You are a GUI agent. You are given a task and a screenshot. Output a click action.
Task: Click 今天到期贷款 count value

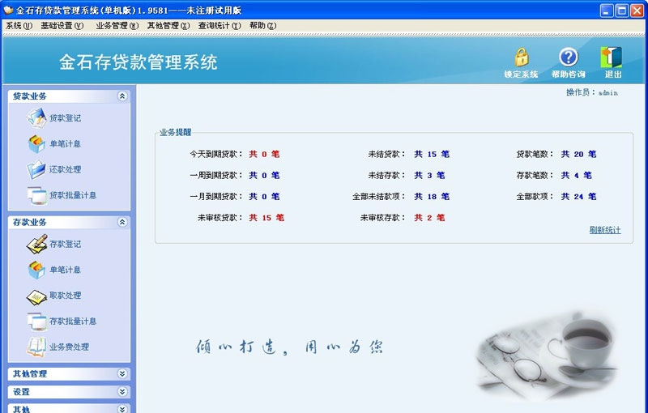(x=265, y=154)
